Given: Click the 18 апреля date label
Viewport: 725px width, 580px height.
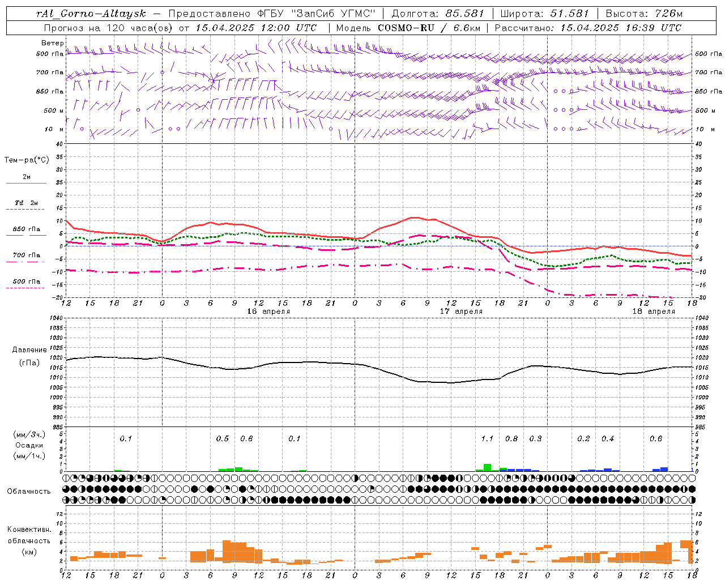Looking at the screenshot, I should (654, 312).
